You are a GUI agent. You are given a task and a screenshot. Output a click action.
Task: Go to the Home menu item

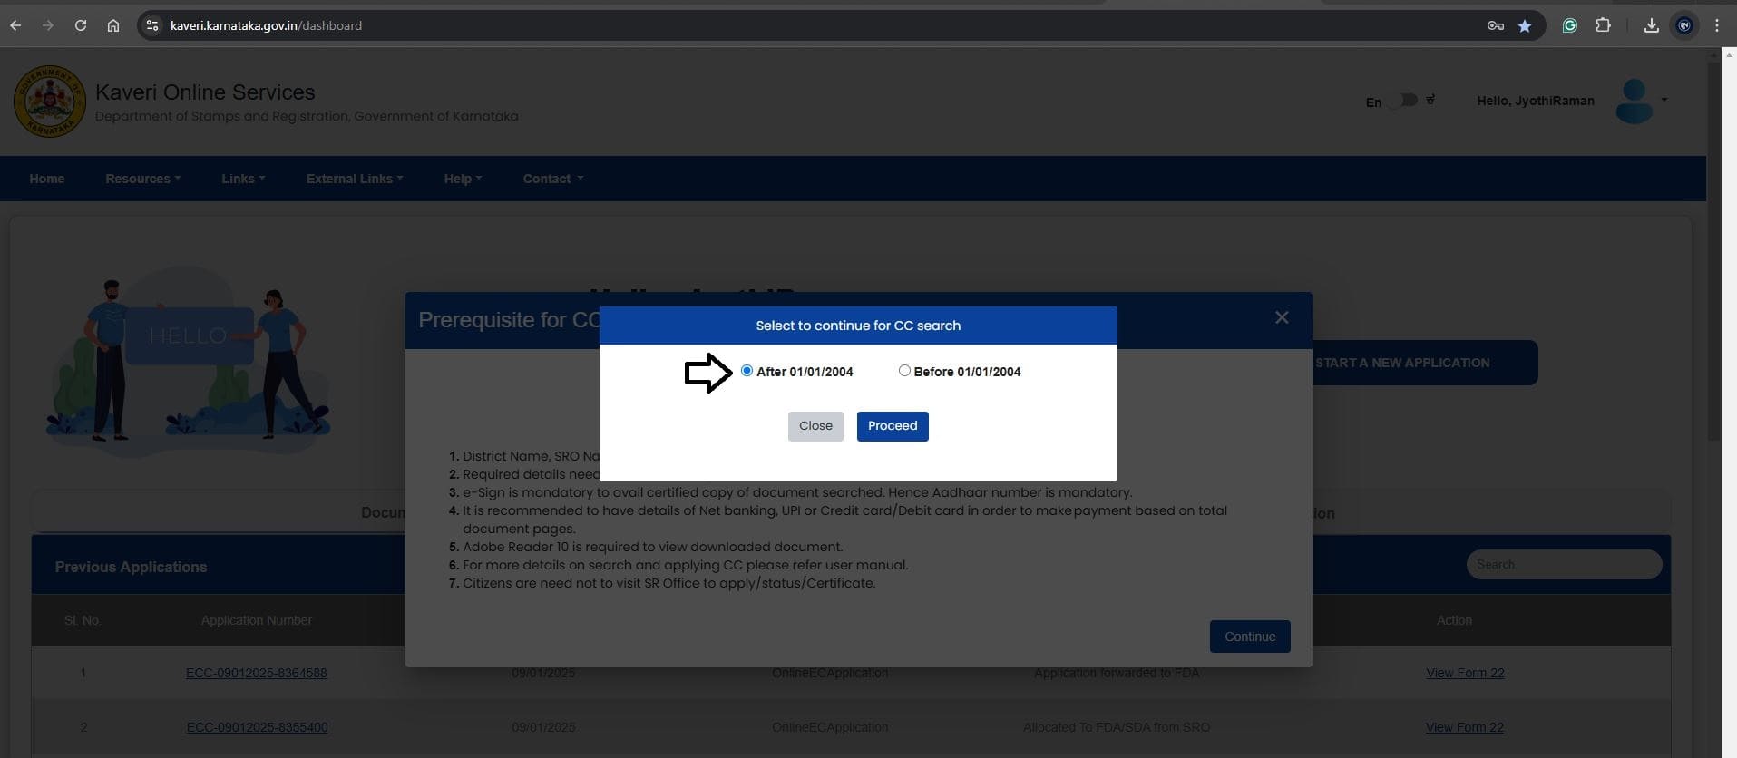47,179
